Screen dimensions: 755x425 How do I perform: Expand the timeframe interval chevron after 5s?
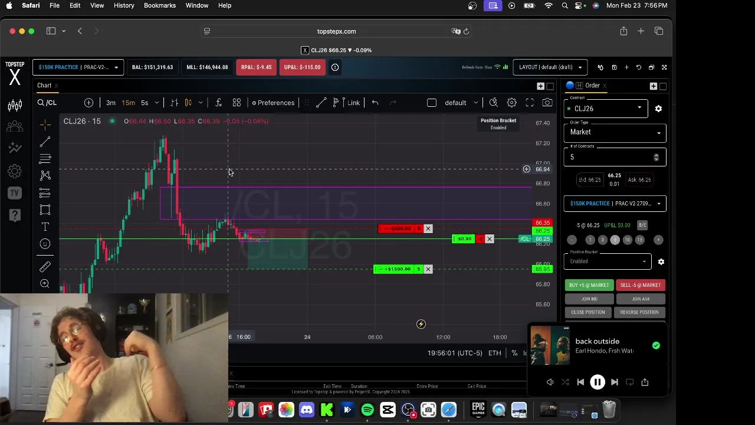click(156, 103)
